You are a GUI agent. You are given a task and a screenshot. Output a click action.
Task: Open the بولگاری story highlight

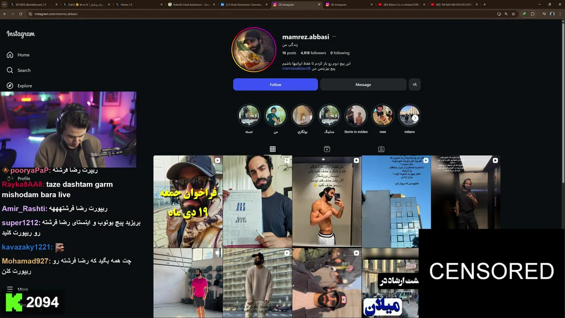(302, 119)
